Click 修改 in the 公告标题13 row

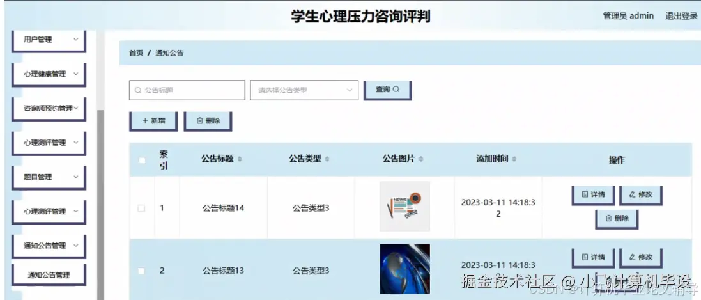tap(641, 257)
